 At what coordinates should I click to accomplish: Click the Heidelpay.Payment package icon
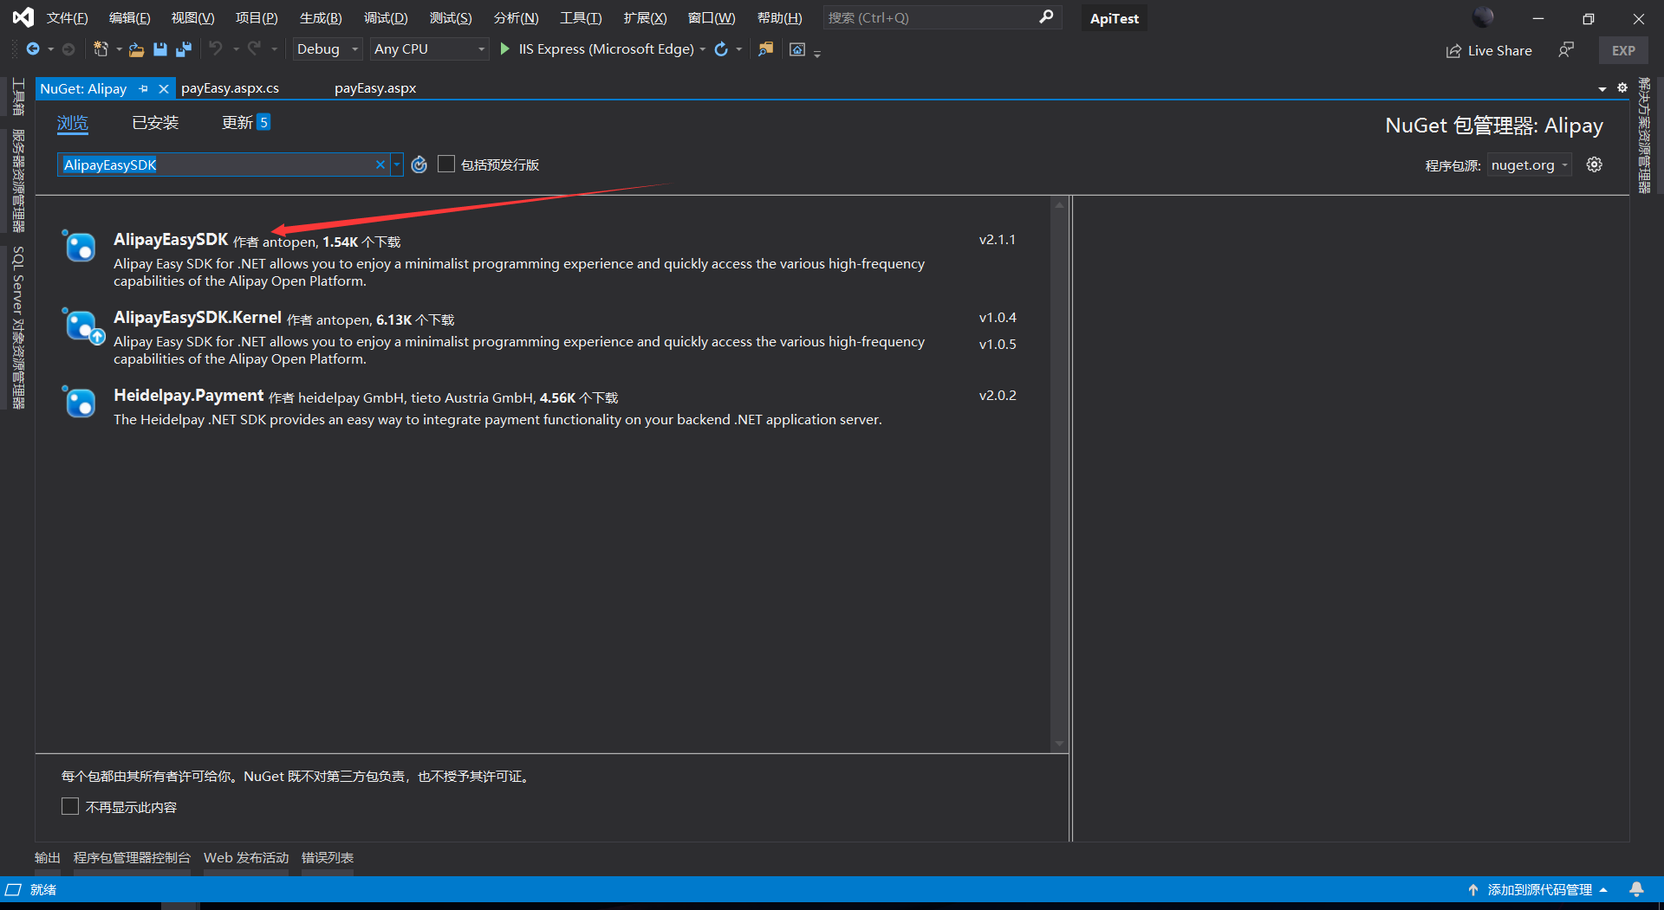[x=80, y=403]
